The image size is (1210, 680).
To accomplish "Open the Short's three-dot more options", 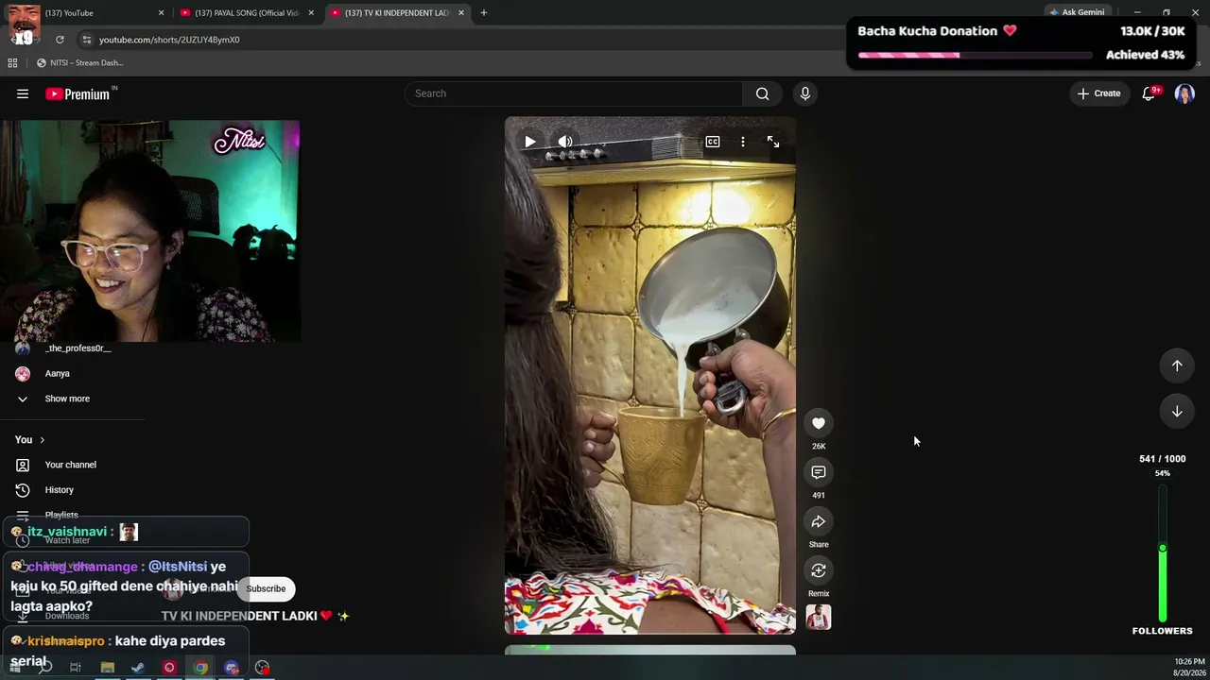I will coord(743,142).
